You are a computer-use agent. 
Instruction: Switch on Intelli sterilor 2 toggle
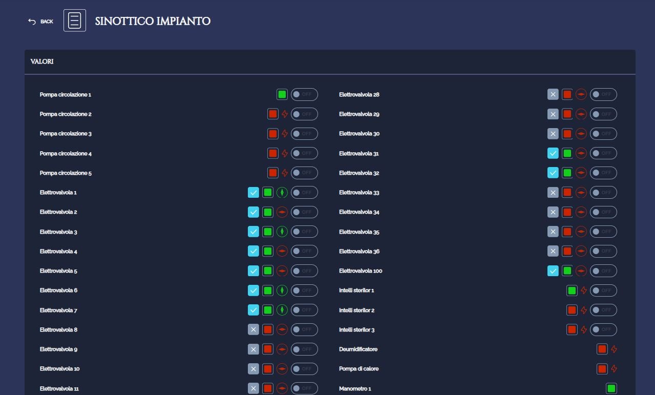pyautogui.click(x=603, y=310)
